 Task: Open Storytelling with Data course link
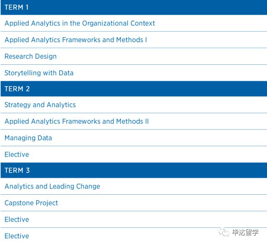(x=39, y=73)
